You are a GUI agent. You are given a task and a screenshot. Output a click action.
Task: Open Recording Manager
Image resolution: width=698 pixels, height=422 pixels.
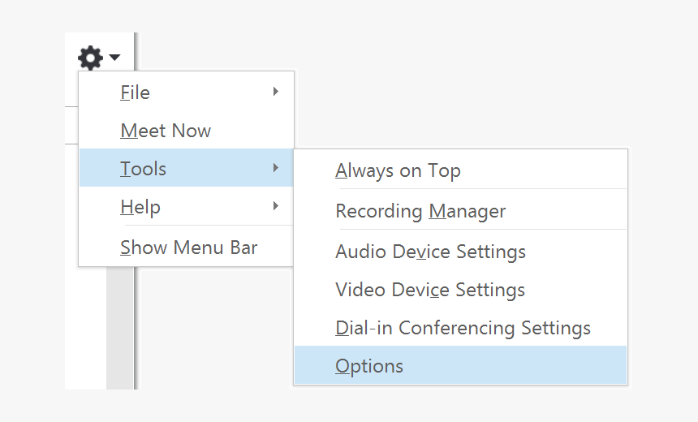420,212
